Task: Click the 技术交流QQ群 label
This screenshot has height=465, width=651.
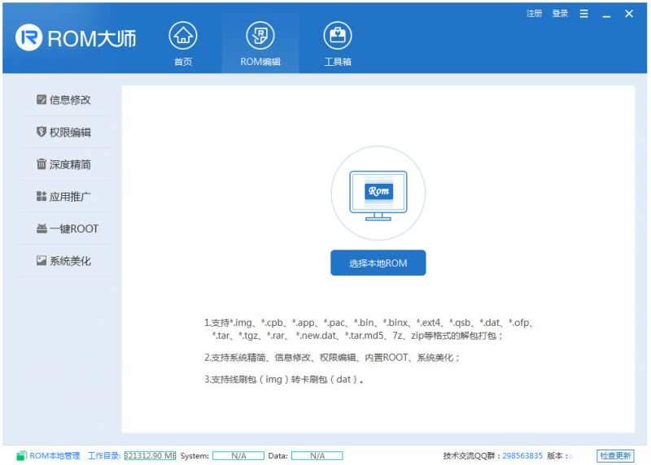Action: click(472, 456)
